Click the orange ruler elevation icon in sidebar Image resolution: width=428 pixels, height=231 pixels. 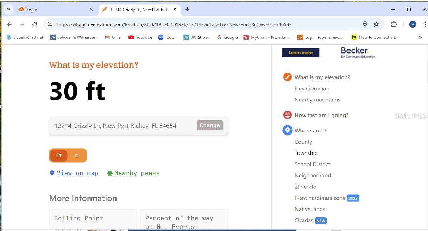(x=287, y=77)
